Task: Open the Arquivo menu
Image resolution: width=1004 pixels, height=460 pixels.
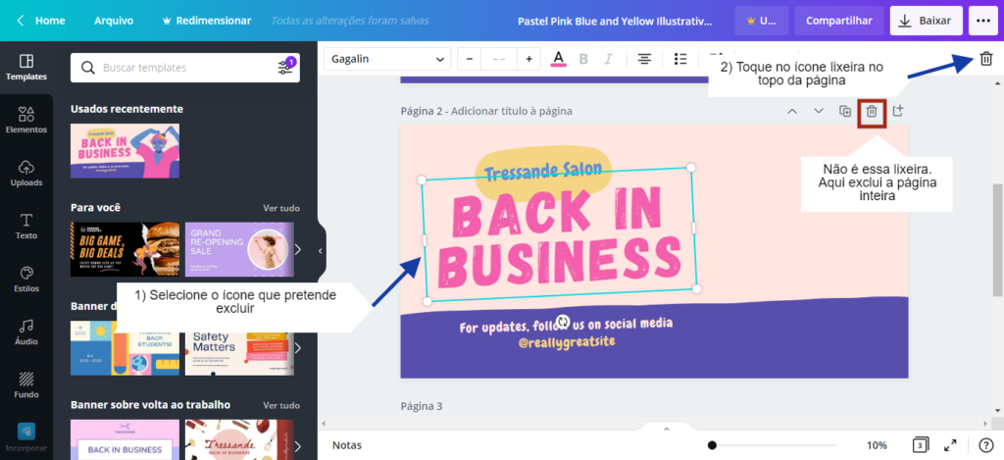Action: 114,21
